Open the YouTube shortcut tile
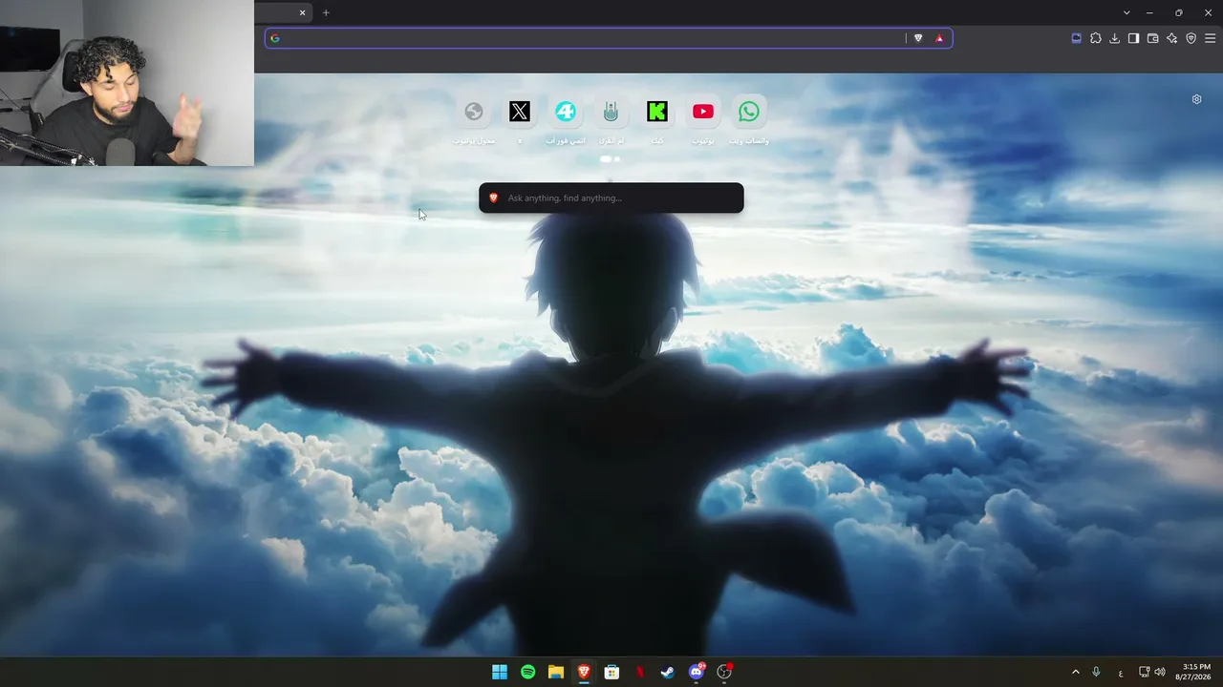1223x687 pixels. [x=703, y=112]
